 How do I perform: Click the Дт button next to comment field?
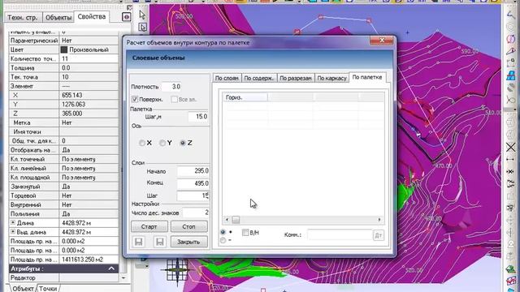click(379, 235)
